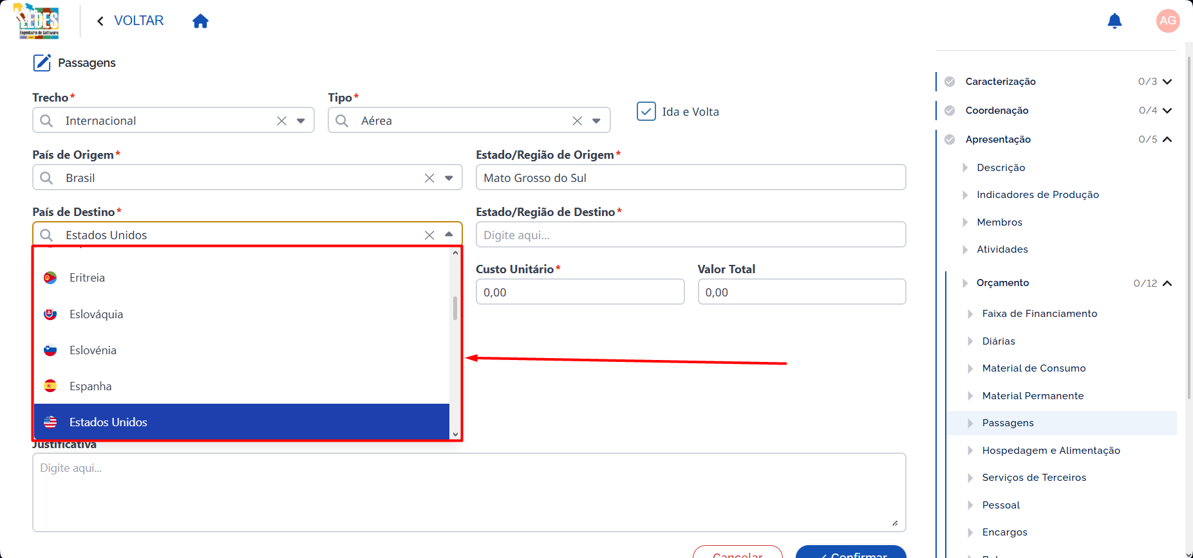This screenshot has width=1193, height=558.
Task: Select Eslovénia from the country list
Action: tap(241, 350)
